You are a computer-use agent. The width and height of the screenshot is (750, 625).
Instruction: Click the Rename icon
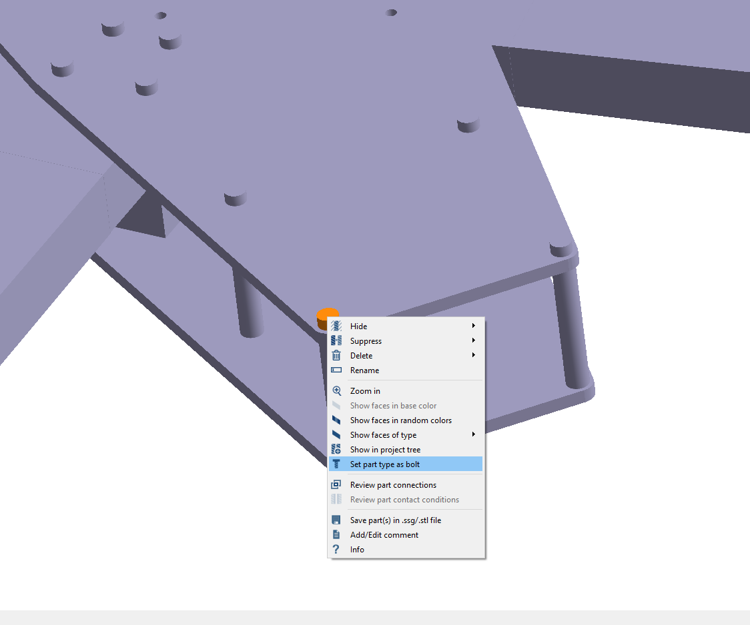[336, 370]
